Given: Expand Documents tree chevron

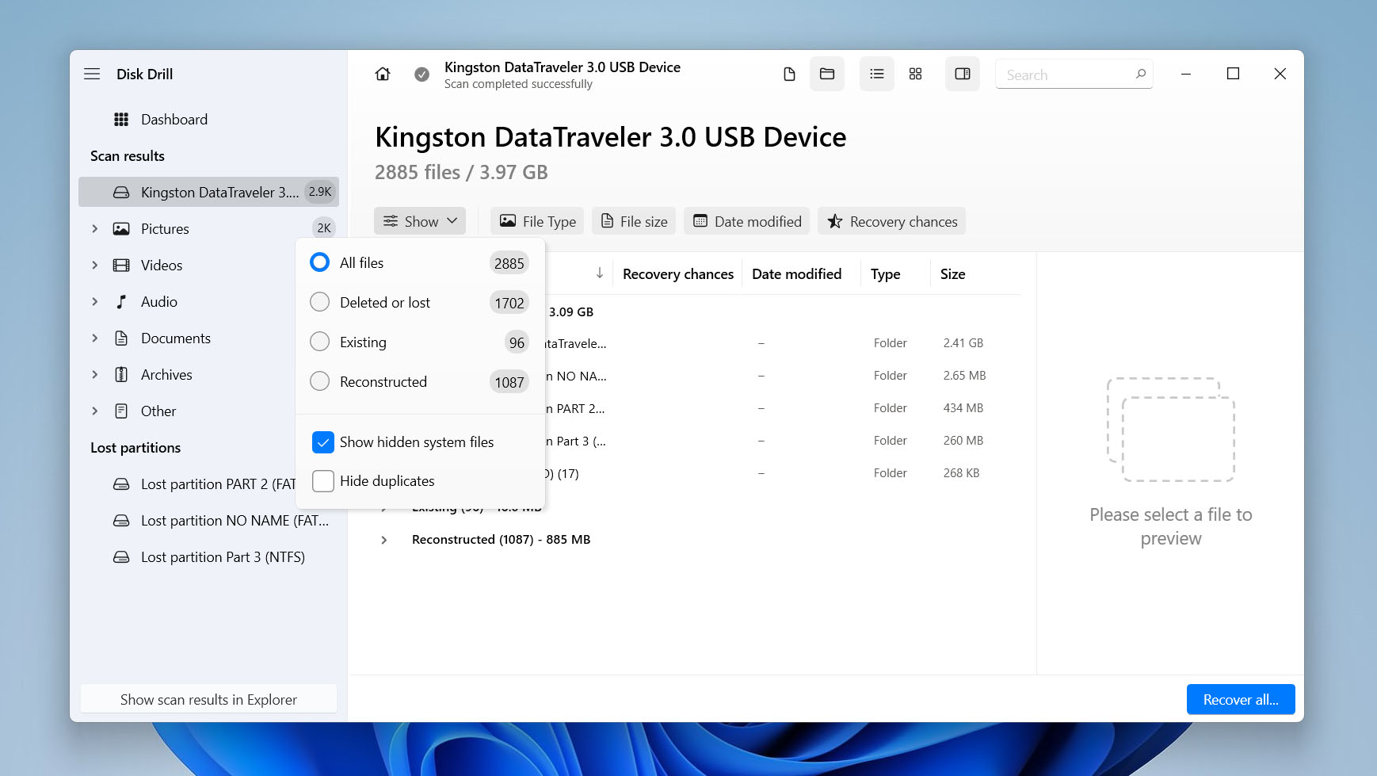Looking at the screenshot, I should pos(95,338).
